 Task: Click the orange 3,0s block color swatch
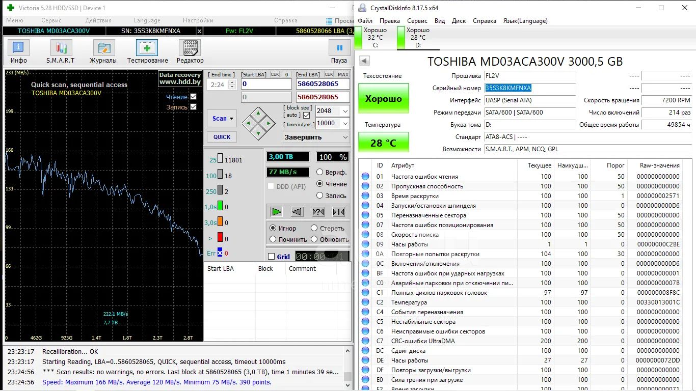click(220, 222)
